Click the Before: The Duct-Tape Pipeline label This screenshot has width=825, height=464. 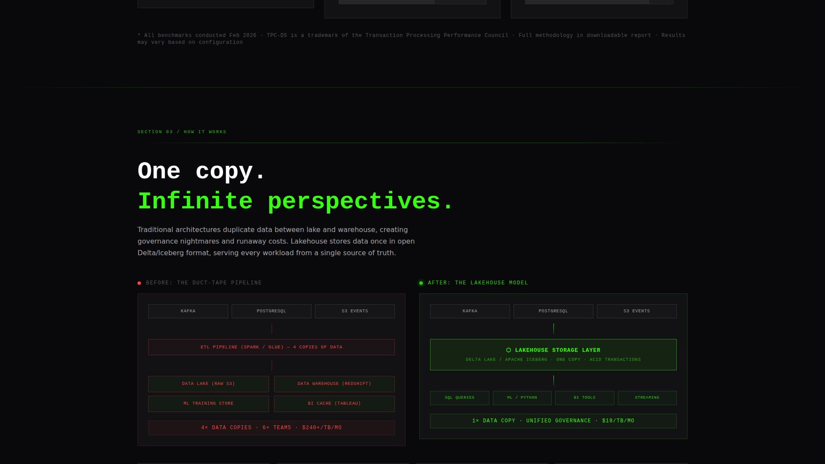click(204, 283)
